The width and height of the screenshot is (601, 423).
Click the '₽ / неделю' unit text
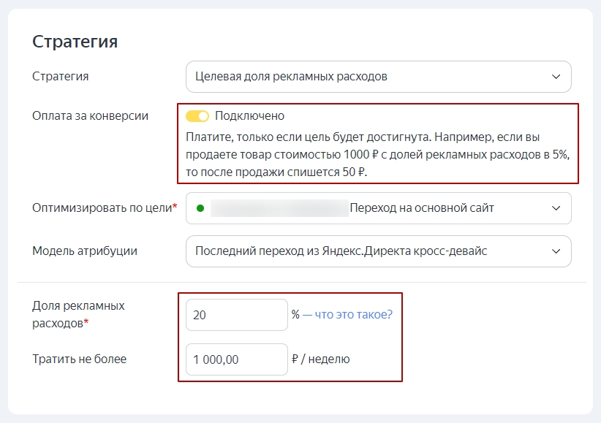click(320, 359)
